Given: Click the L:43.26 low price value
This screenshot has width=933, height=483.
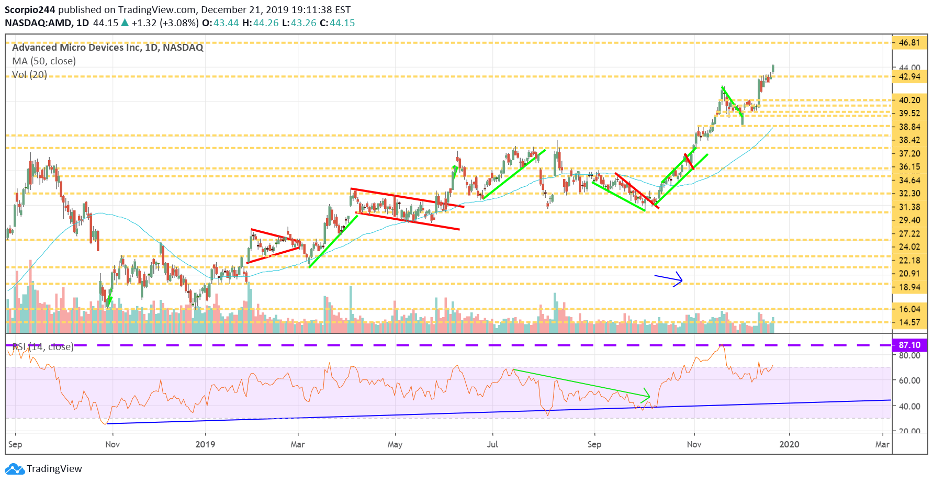Looking at the screenshot, I should point(299,23).
